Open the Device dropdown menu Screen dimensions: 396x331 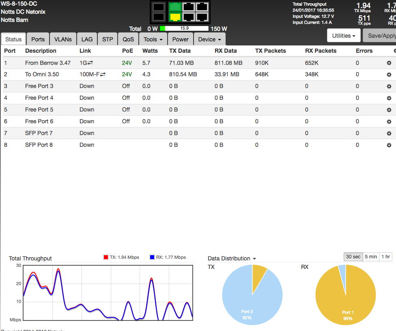point(209,39)
